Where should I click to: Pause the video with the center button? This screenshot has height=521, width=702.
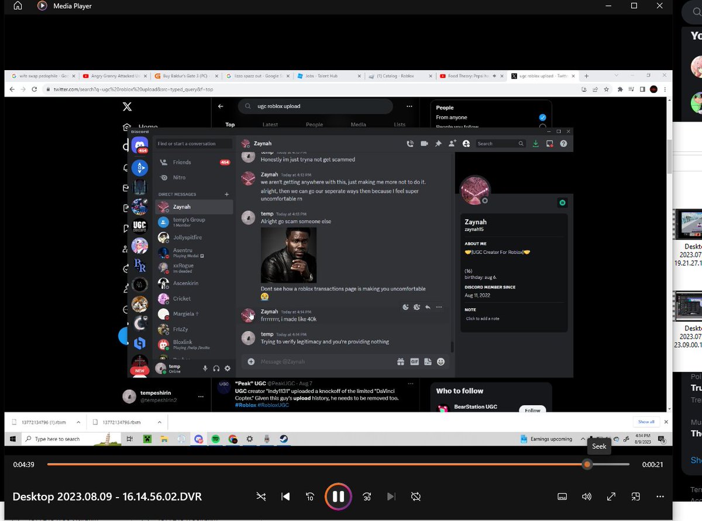point(338,496)
